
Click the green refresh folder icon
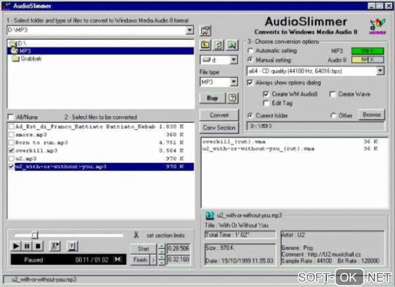tap(218, 45)
